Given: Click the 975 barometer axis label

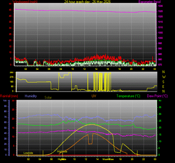Looking at the screenshot, I should (160, 65).
